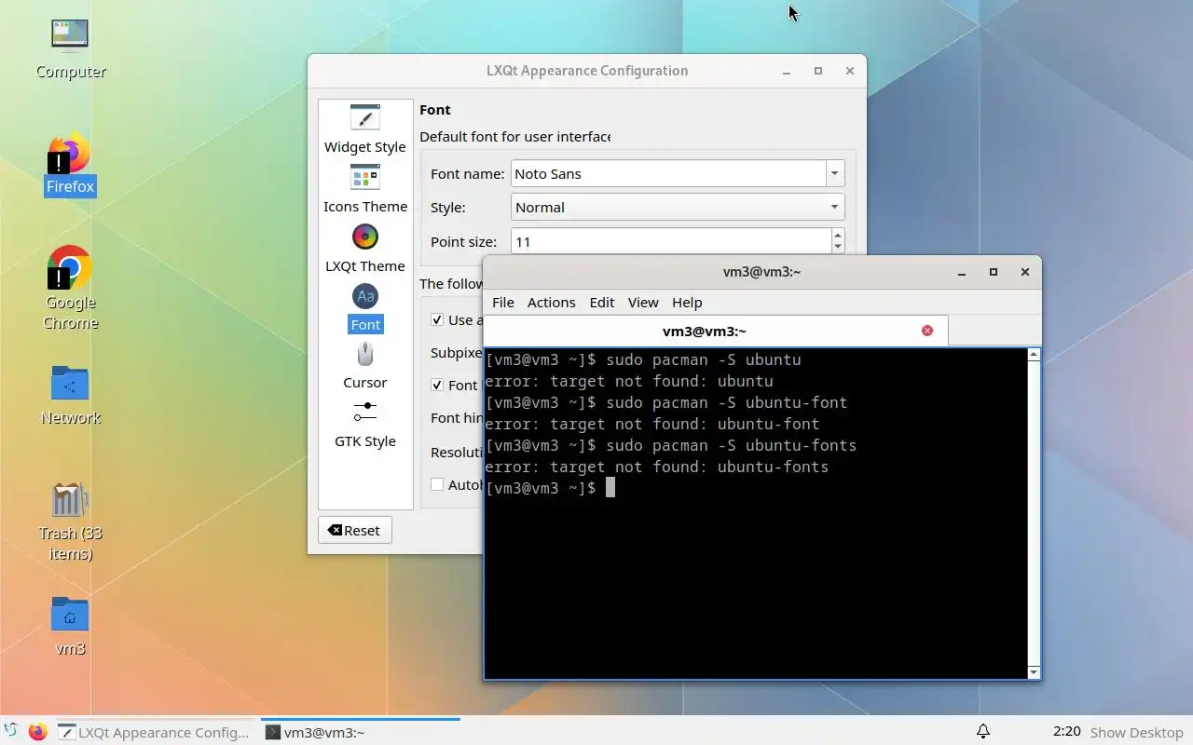Open the terminal File menu
This screenshot has height=745, width=1193.
(x=502, y=302)
